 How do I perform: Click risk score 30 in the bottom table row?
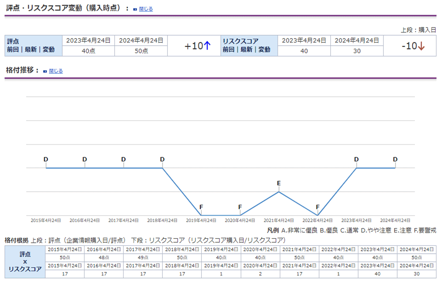pos(417,274)
